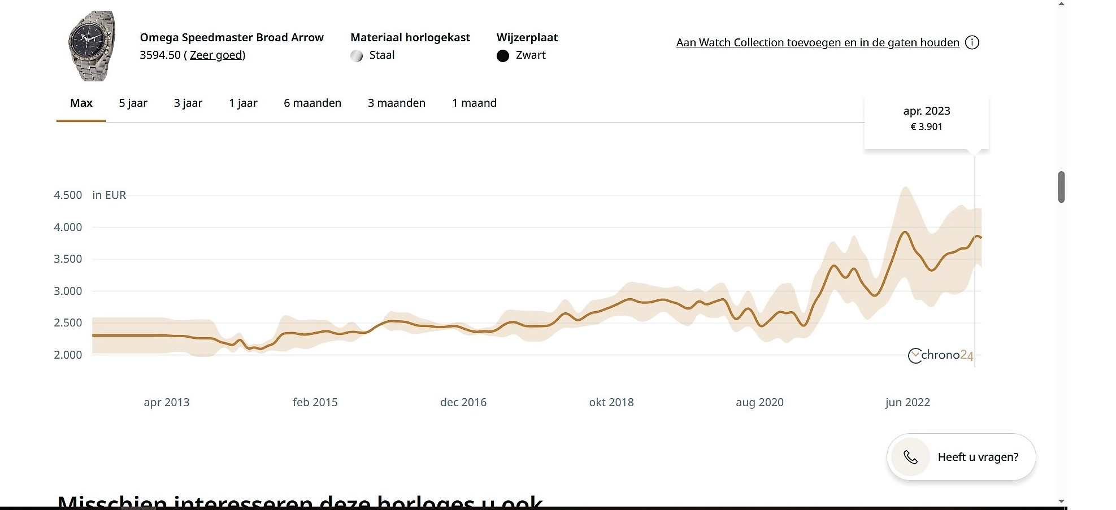
Task: Add watch to Watch Collection link
Action: tap(817, 42)
